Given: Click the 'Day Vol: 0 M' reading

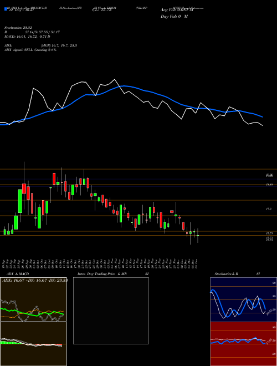Looking at the screenshot, I should tap(174, 17).
